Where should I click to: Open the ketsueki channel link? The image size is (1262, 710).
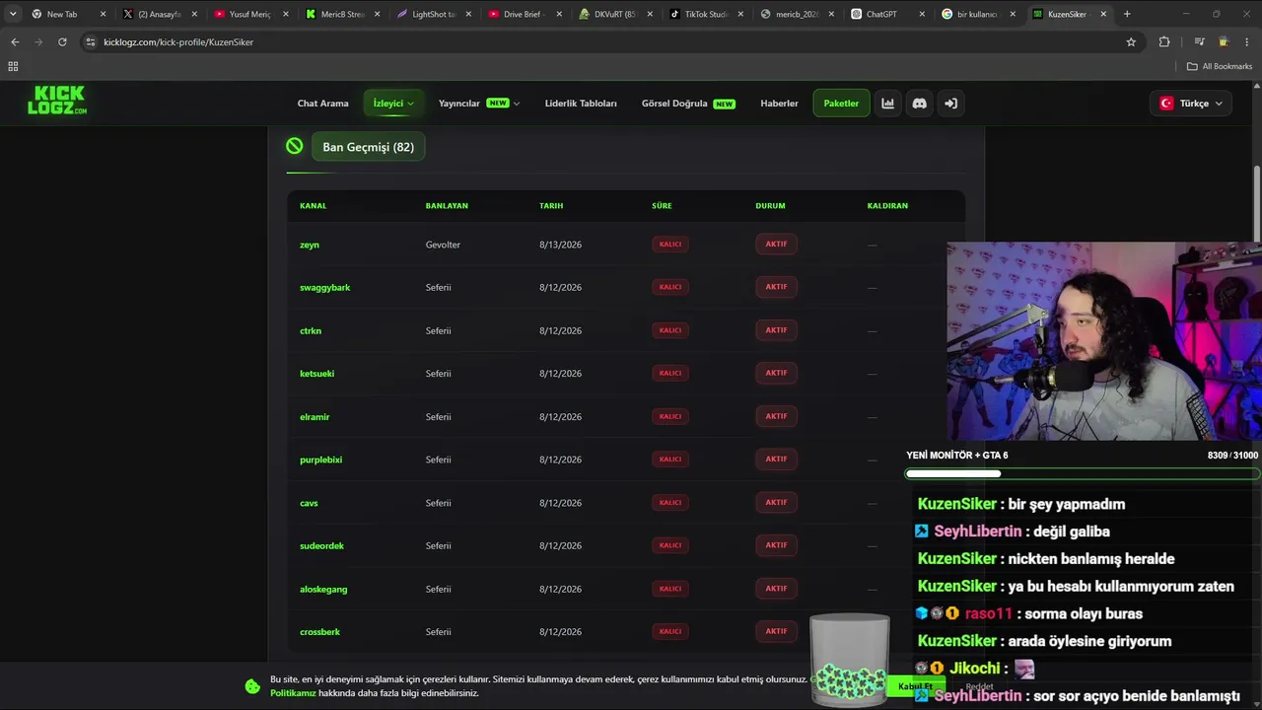point(316,374)
